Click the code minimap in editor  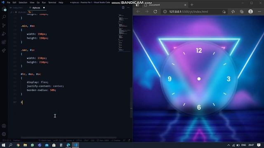(x=124, y=33)
